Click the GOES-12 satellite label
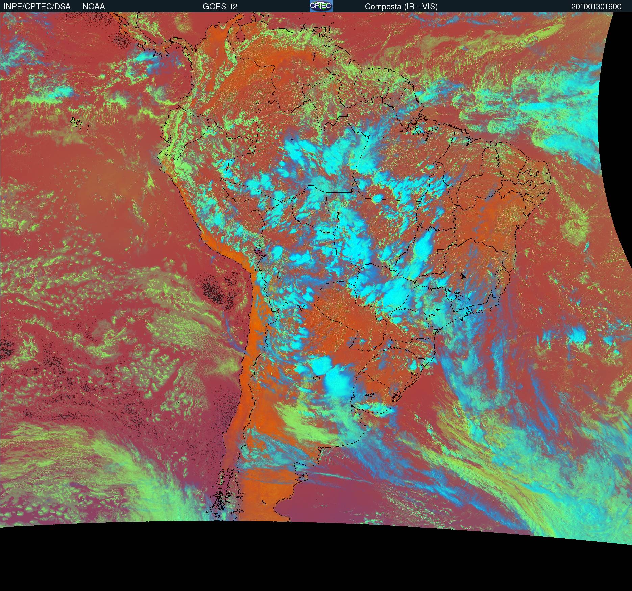The image size is (632, 591). pos(220,7)
